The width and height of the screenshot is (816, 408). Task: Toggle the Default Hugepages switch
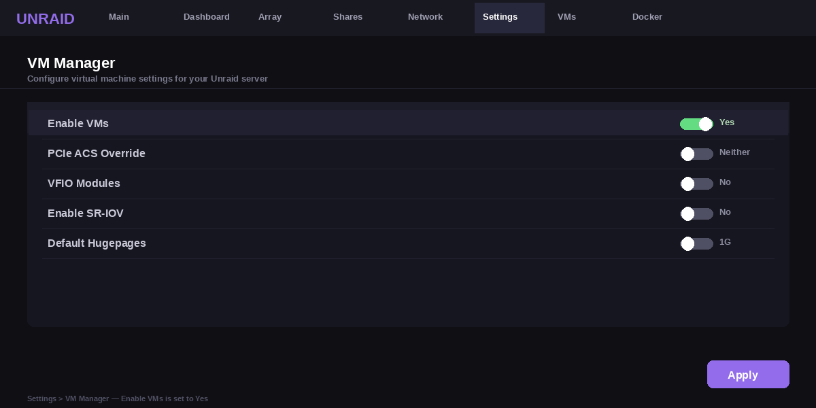click(696, 243)
